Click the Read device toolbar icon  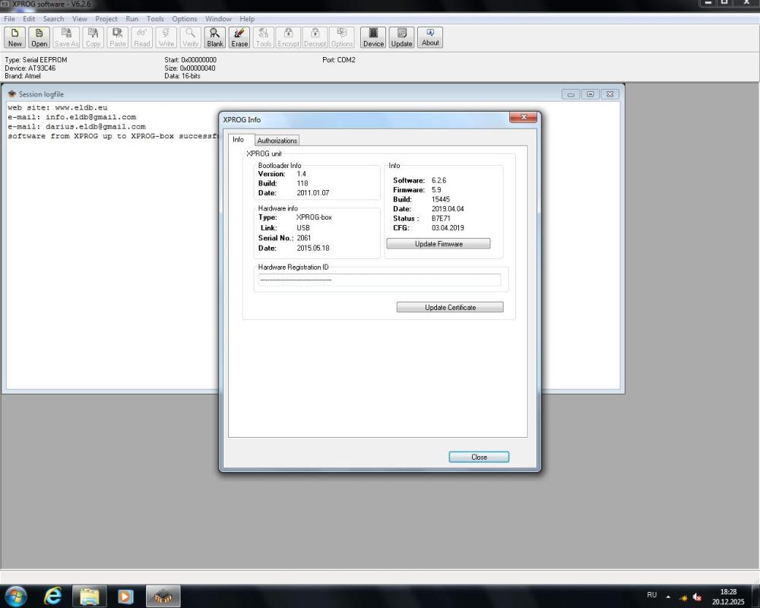[142, 37]
